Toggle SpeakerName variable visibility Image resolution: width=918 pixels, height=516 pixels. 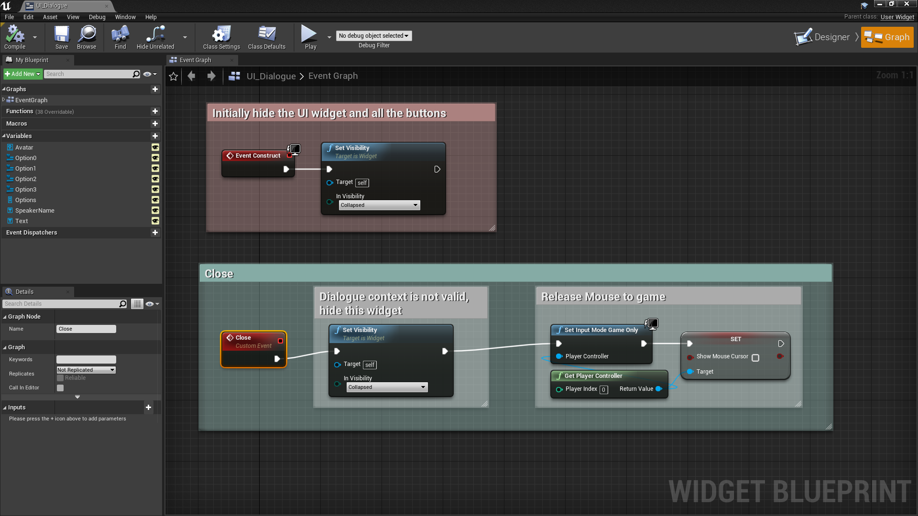pyautogui.click(x=155, y=211)
